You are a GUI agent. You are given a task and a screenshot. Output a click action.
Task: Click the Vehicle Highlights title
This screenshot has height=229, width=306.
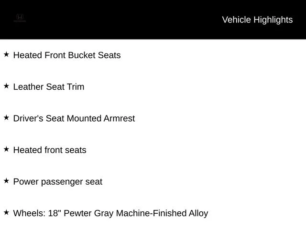click(x=257, y=20)
